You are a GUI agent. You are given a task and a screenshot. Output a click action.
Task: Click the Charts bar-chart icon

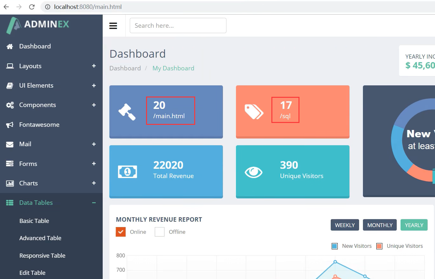tap(10, 183)
